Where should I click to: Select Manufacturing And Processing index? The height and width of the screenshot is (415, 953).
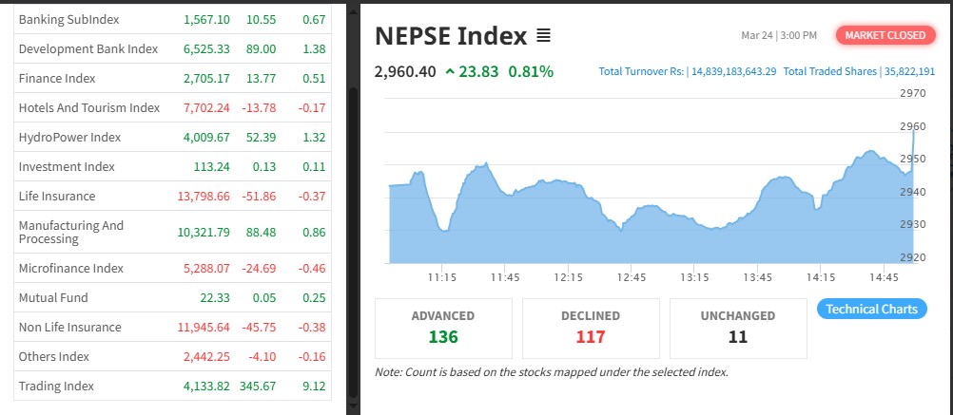click(71, 232)
